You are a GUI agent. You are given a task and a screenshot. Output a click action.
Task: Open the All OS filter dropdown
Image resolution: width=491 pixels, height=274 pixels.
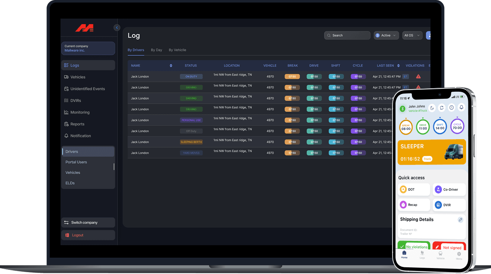(412, 35)
